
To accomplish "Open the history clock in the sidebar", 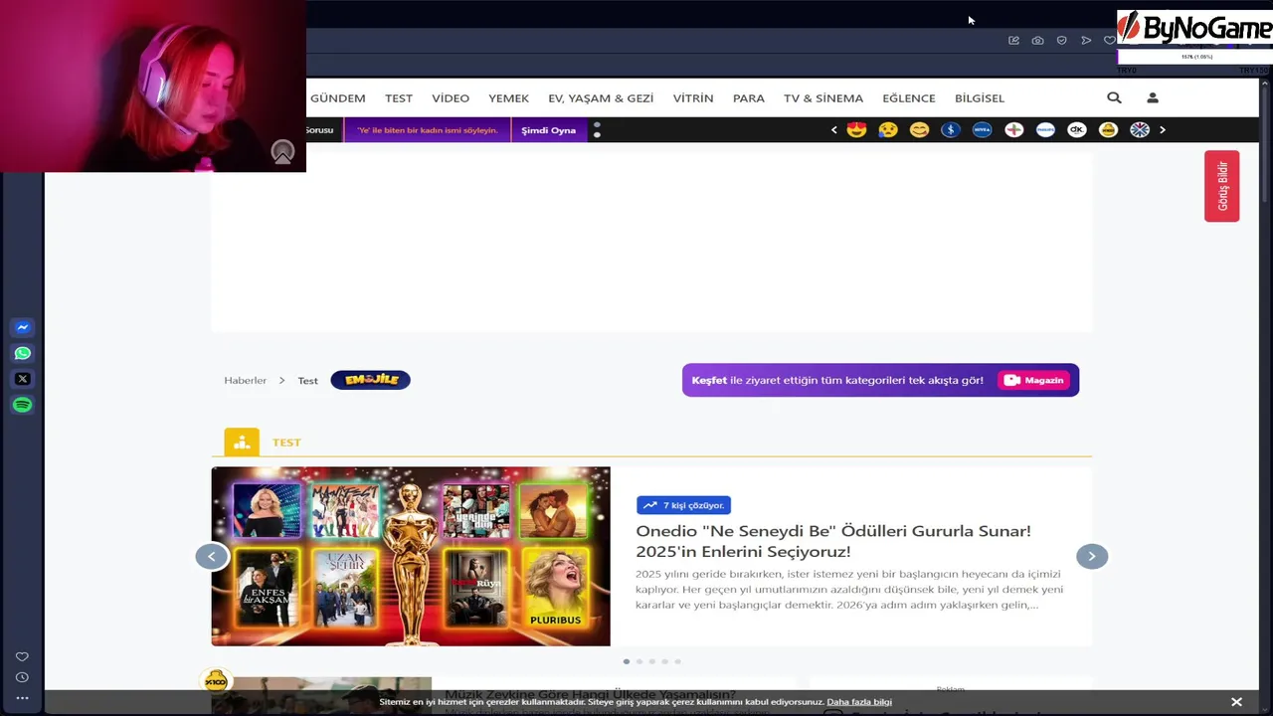I will pos(22,677).
